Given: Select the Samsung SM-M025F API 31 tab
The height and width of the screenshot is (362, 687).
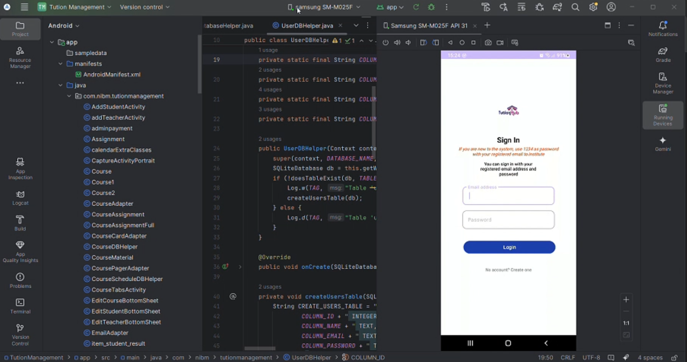Looking at the screenshot, I should (429, 26).
